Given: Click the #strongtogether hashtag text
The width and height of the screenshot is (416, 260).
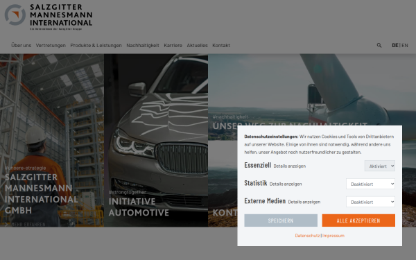Looking at the screenshot, I should [x=128, y=192].
